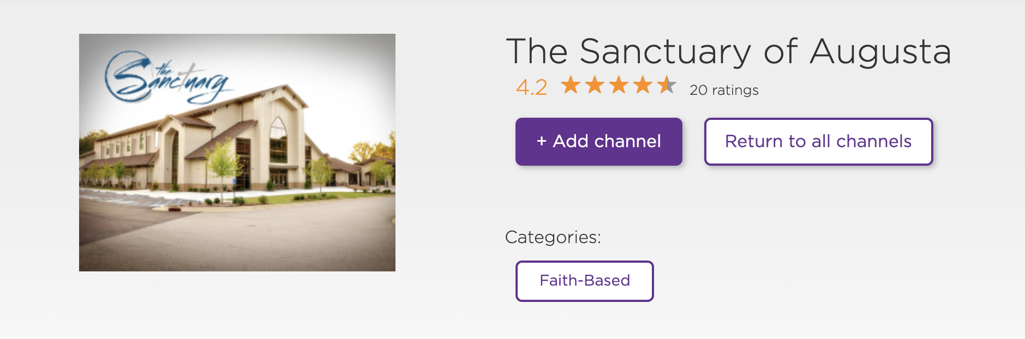The height and width of the screenshot is (339, 1025).
Task: Click the half-filled fifth rating star
Action: point(667,85)
